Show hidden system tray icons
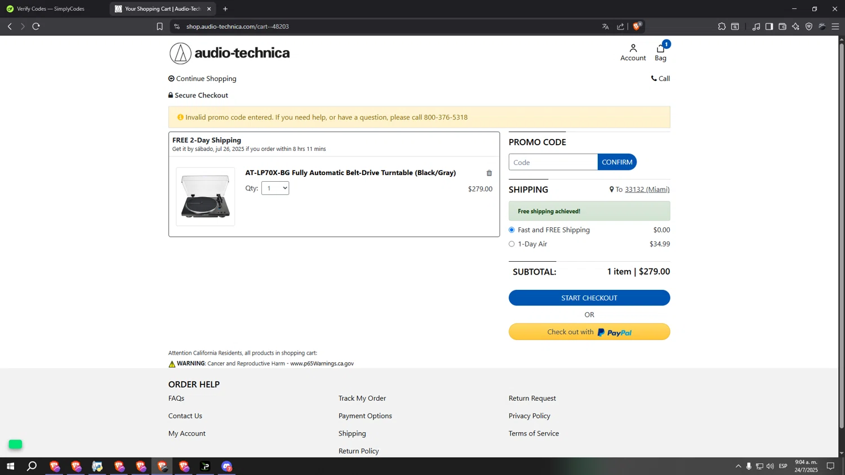The height and width of the screenshot is (475, 845). 738,466
